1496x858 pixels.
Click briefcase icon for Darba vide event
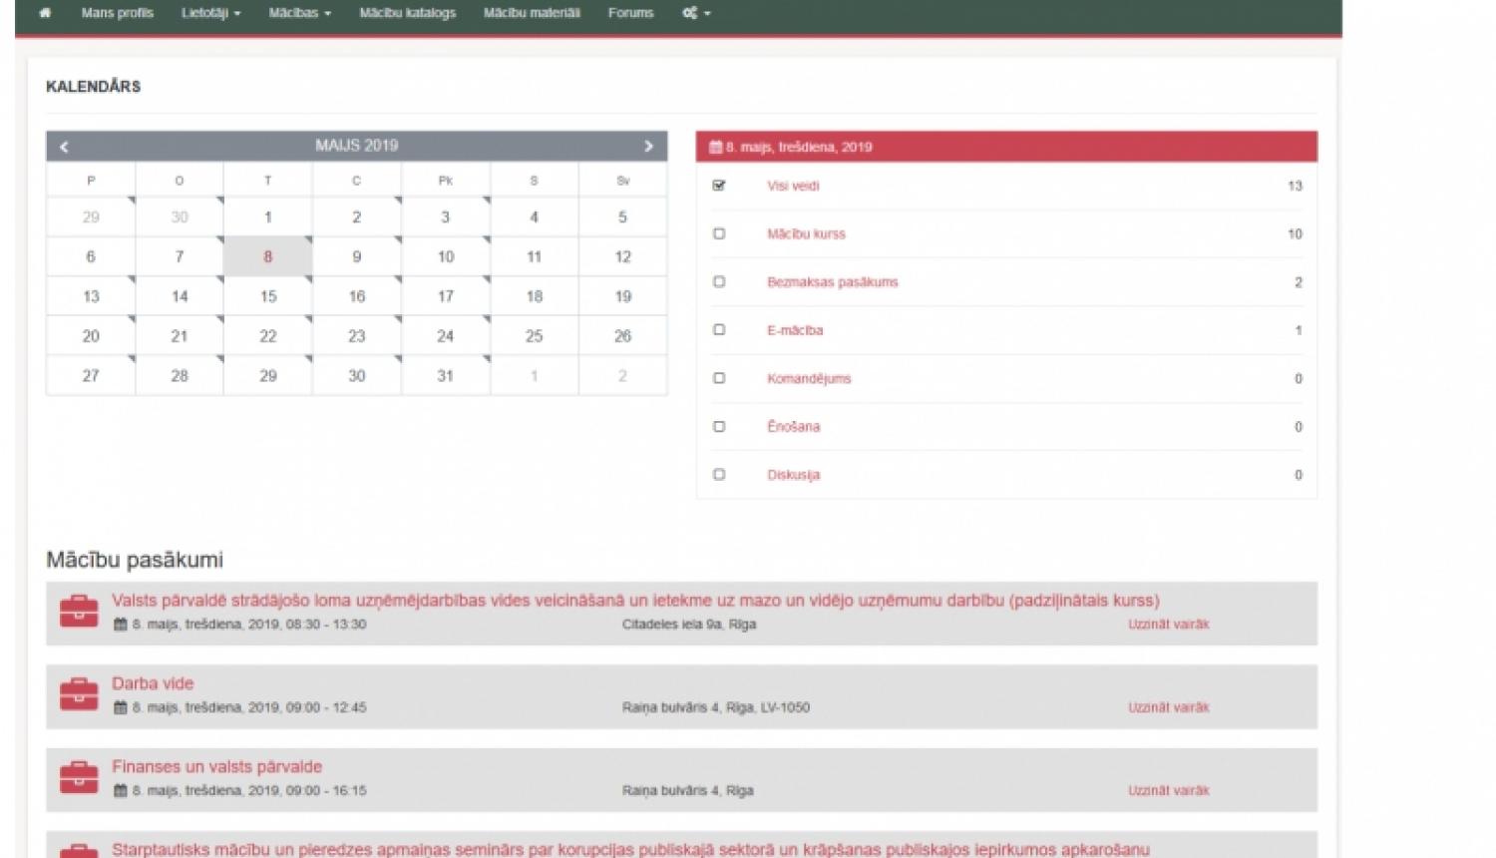click(x=79, y=694)
